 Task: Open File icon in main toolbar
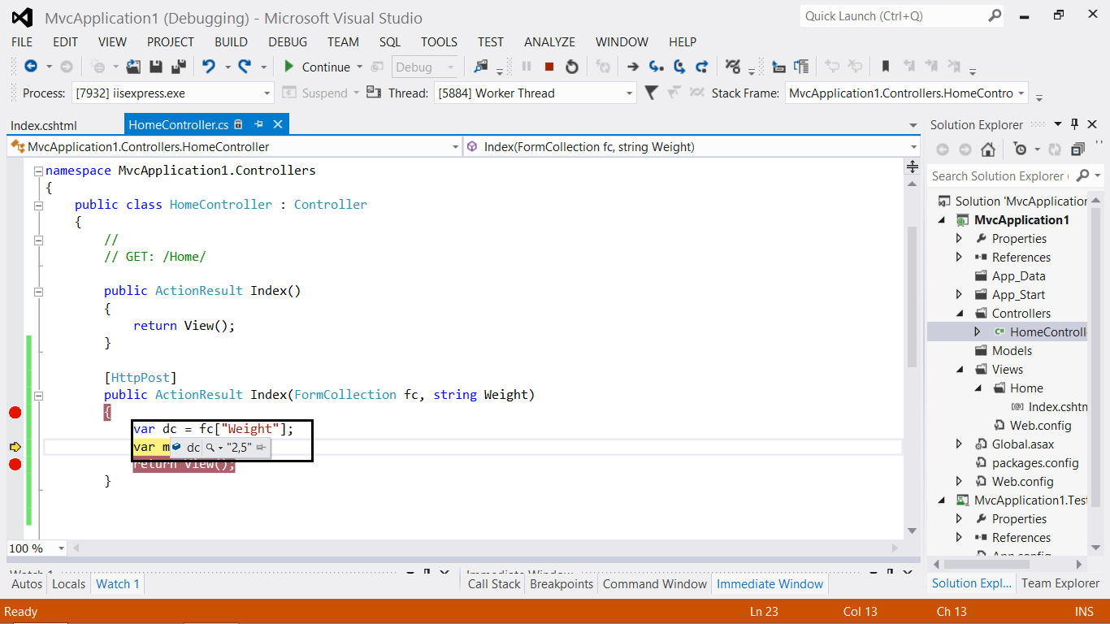133,67
